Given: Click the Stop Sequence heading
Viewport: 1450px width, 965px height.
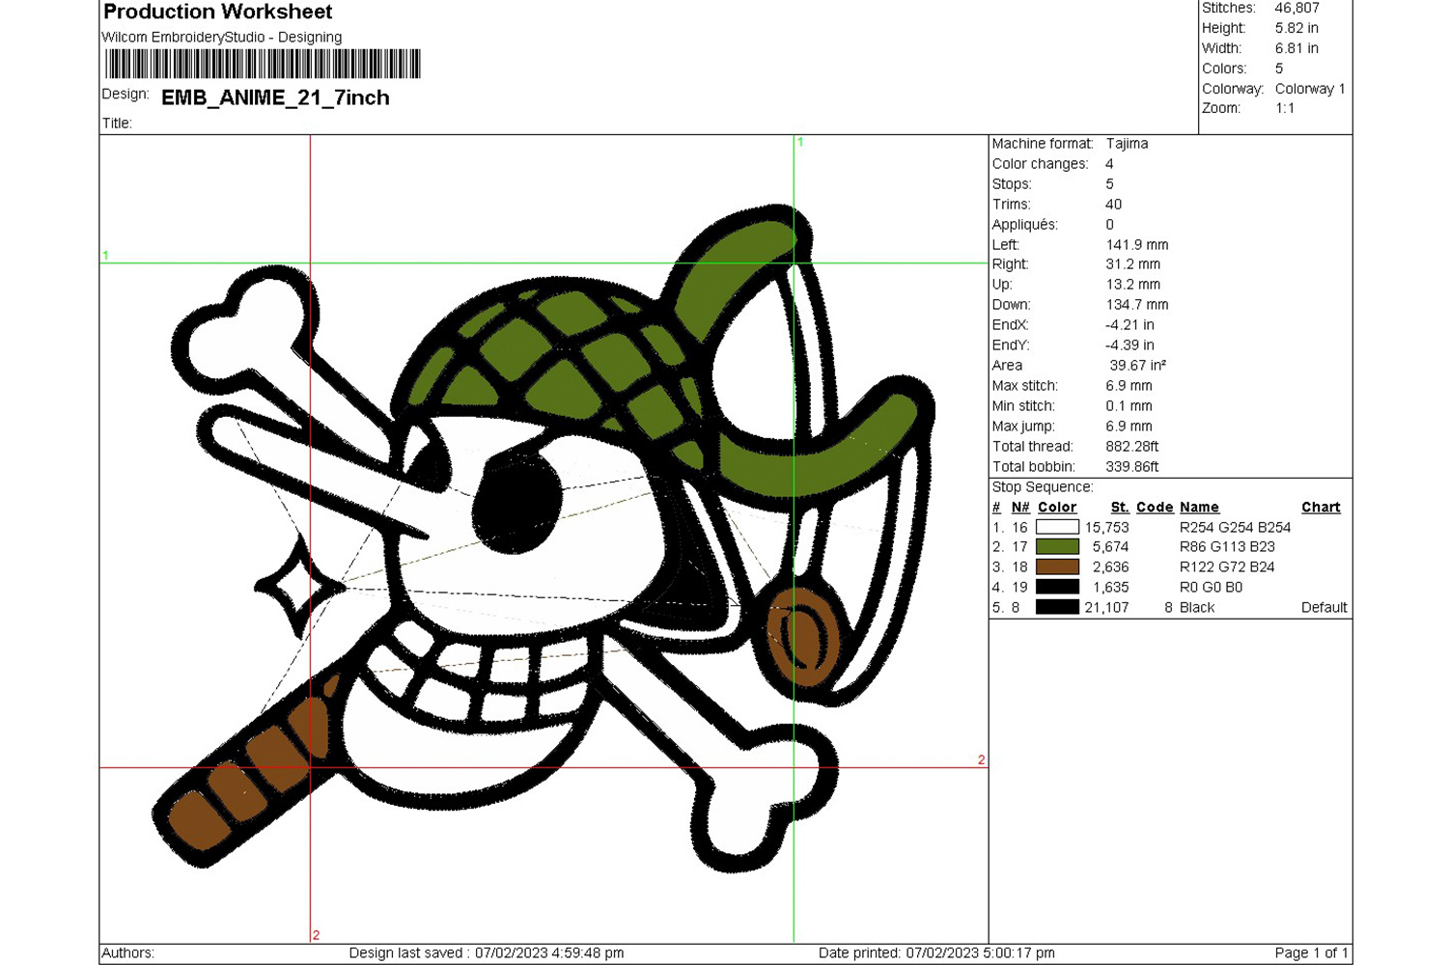Looking at the screenshot, I should 1043,487.
